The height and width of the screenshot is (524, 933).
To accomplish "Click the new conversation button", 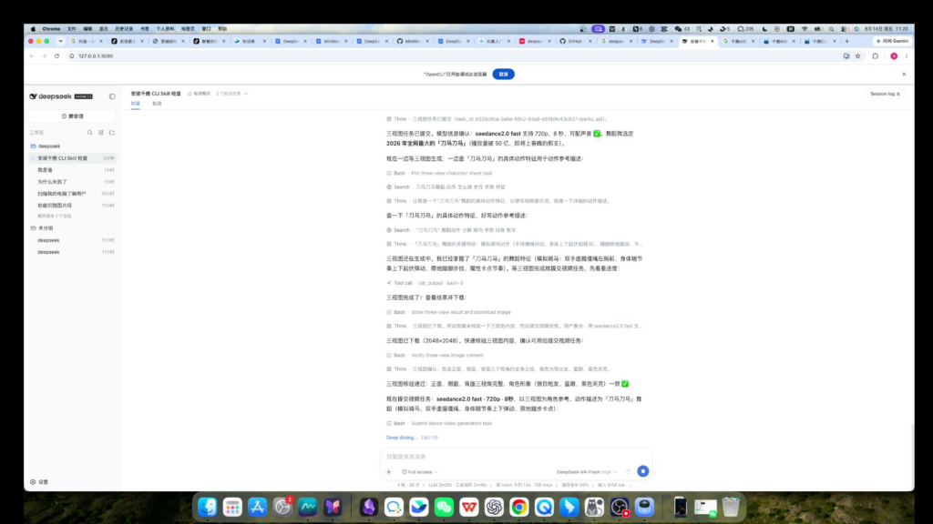I will pyautogui.click(x=73, y=116).
